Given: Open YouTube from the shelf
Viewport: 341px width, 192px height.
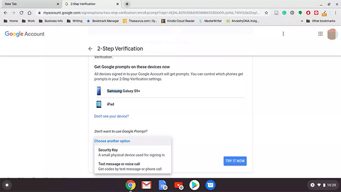Looking at the screenshot, I should pyautogui.click(x=178, y=185).
